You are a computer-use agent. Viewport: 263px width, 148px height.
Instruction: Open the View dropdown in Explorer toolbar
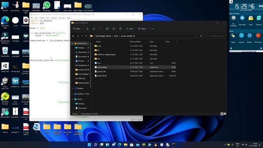[143, 29]
